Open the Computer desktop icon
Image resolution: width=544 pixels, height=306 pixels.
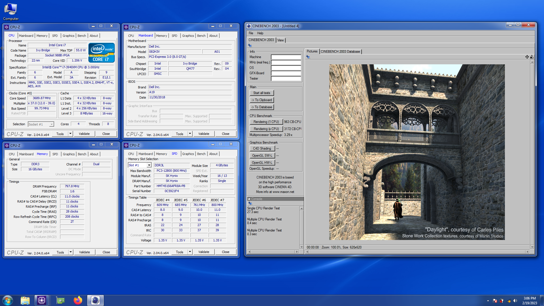11,12
